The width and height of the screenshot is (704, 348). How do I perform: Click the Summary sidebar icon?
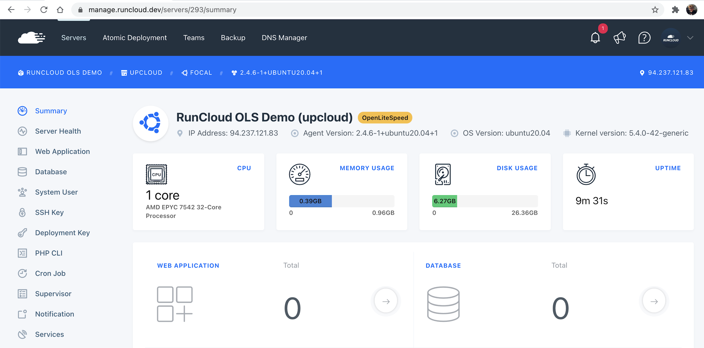(x=22, y=111)
